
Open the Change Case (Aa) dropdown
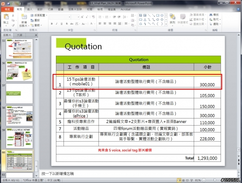pos(84,23)
